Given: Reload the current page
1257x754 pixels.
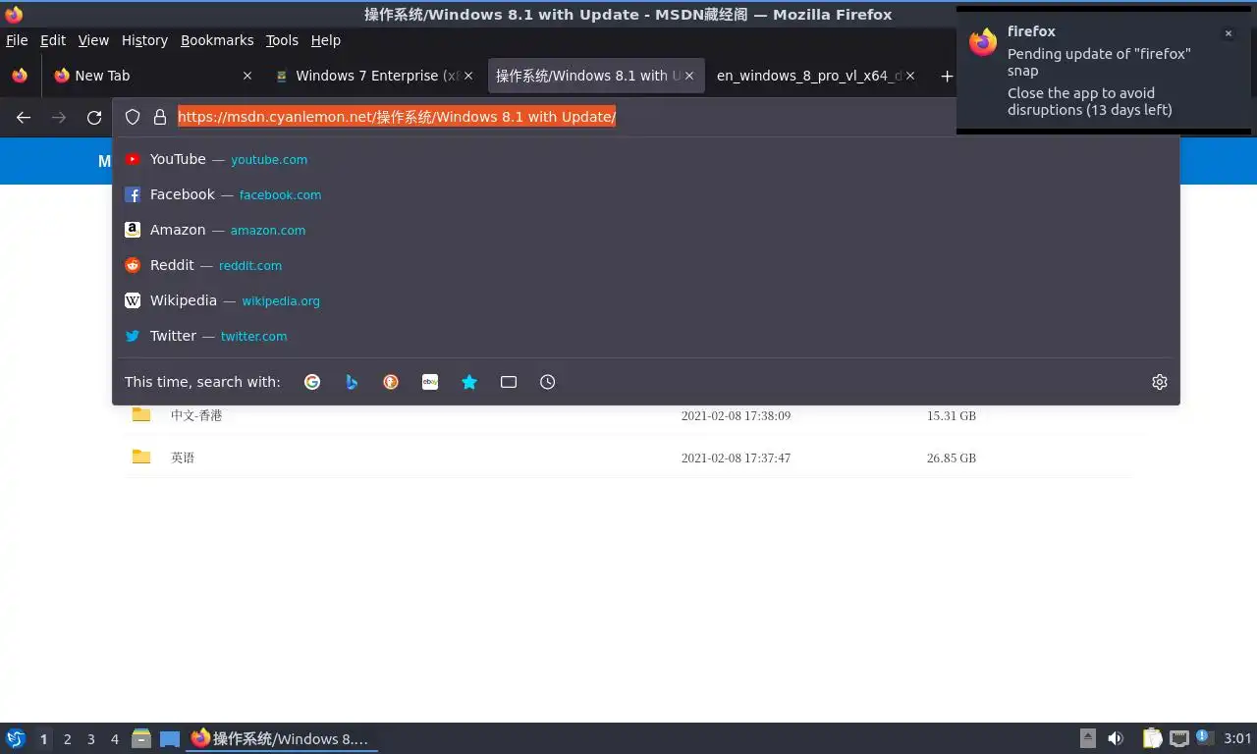Looking at the screenshot, I should [x=94, y=118].
